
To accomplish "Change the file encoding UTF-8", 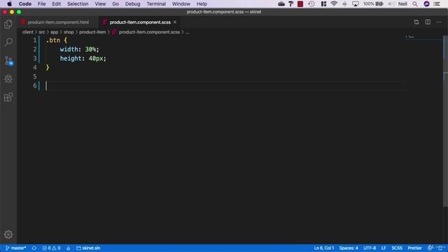I will (370, 248).
